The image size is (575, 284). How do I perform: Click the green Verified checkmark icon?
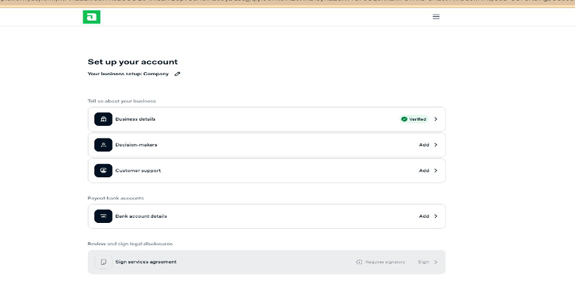tap(404, 119)
